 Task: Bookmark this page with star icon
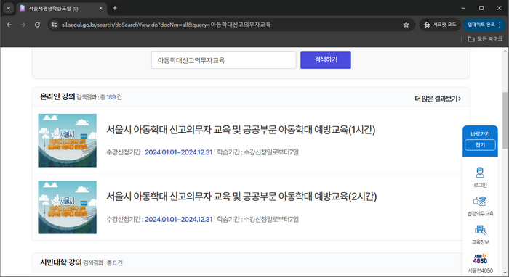click(406, 25)
